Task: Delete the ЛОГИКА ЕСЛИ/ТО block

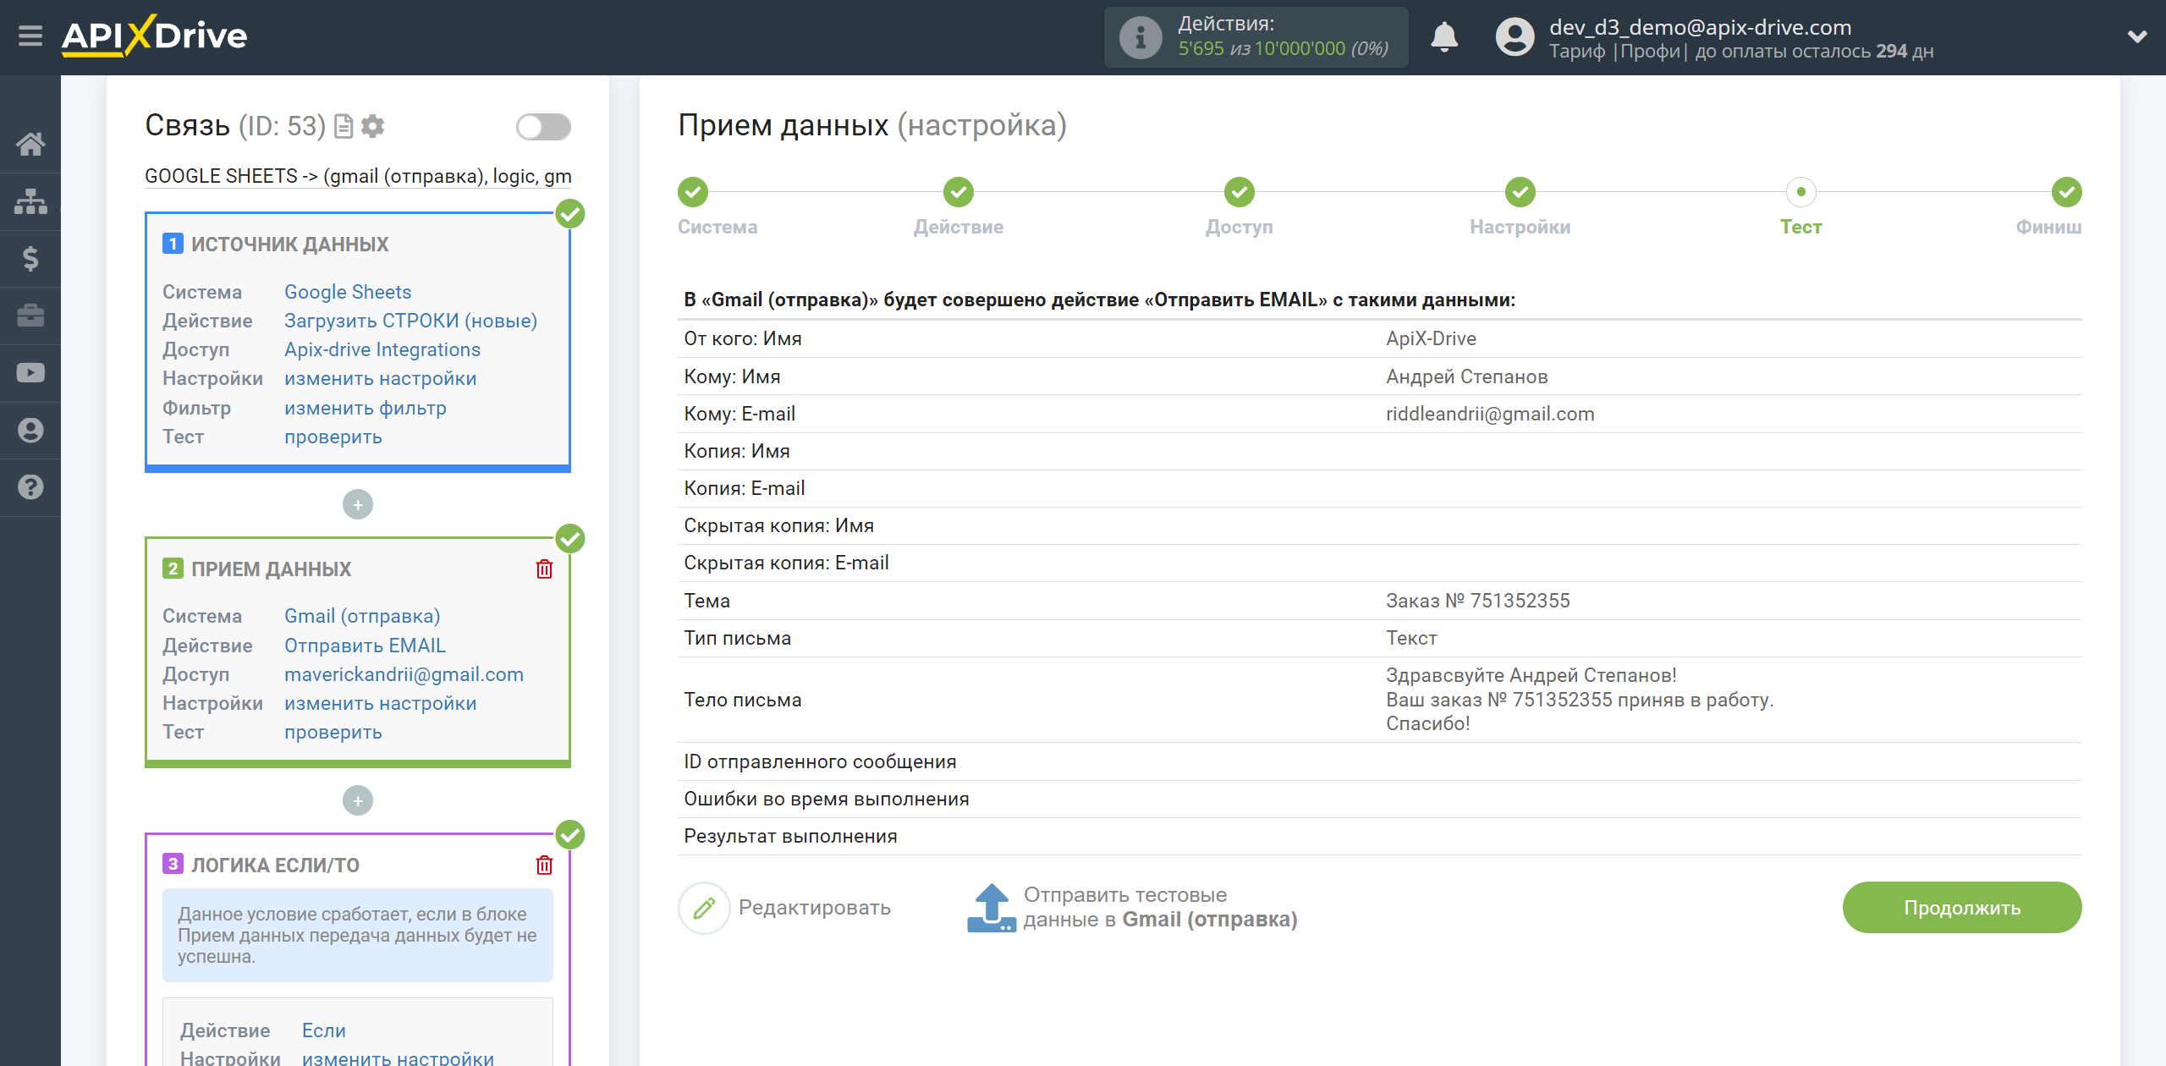Action: (544, 865)
